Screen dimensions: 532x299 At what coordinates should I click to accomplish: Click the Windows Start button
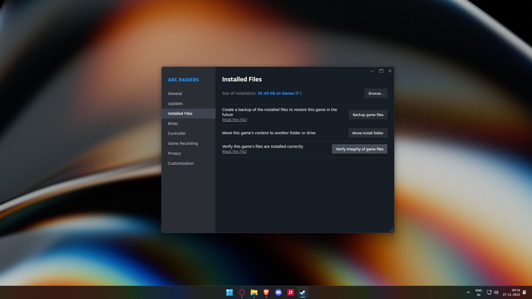click(230, 292)
